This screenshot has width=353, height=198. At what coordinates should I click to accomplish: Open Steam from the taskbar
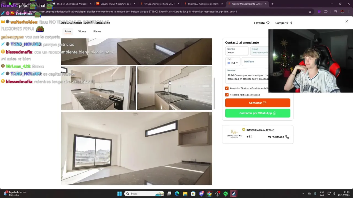pyautogui.click(x=234, y=194)
